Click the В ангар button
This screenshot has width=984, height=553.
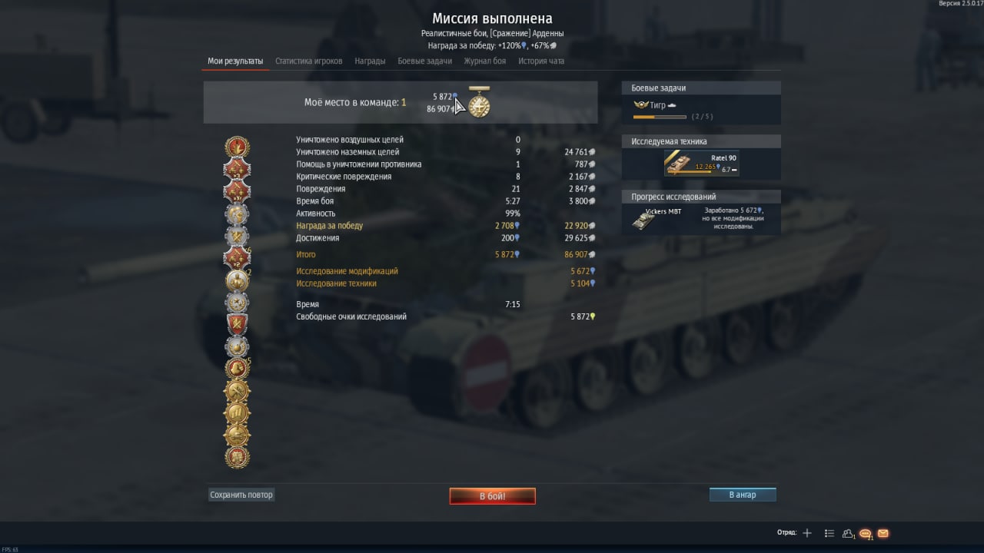[743, 495]
